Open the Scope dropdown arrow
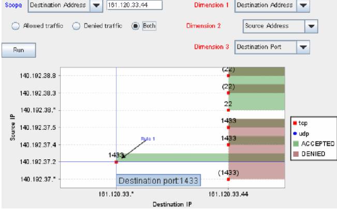This screenshot has height=210, width=337. [96, 5]
